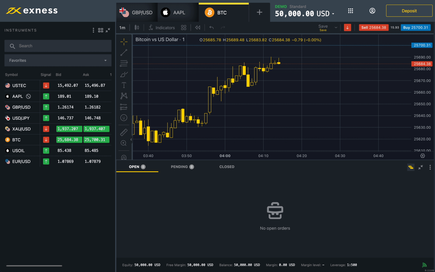Open the user profile icon
The width and height of the screenshot is (435, 272).
[372, 11]
